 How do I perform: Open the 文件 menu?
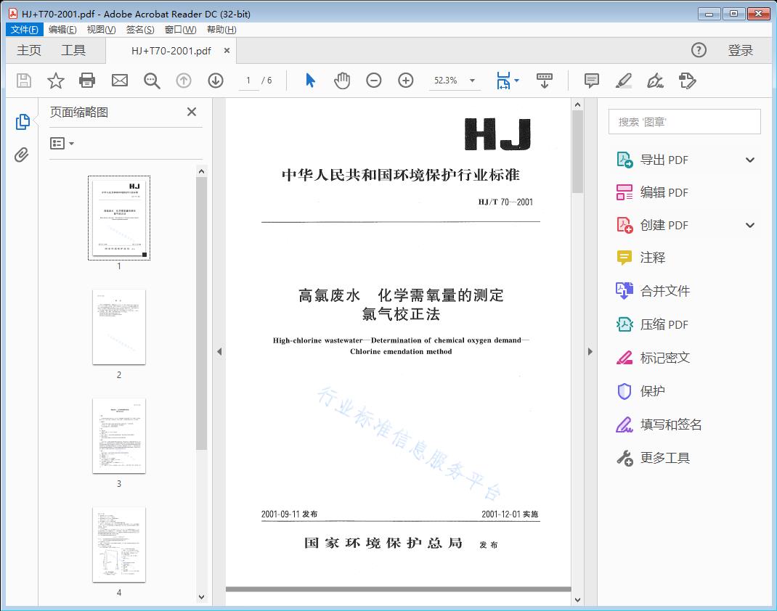24,29
